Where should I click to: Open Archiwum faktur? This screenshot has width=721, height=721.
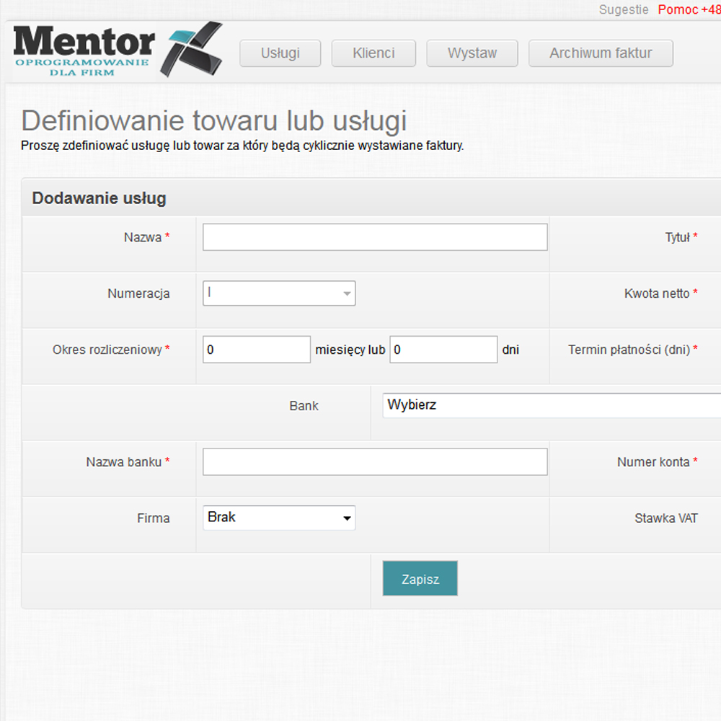coord(601,53)
